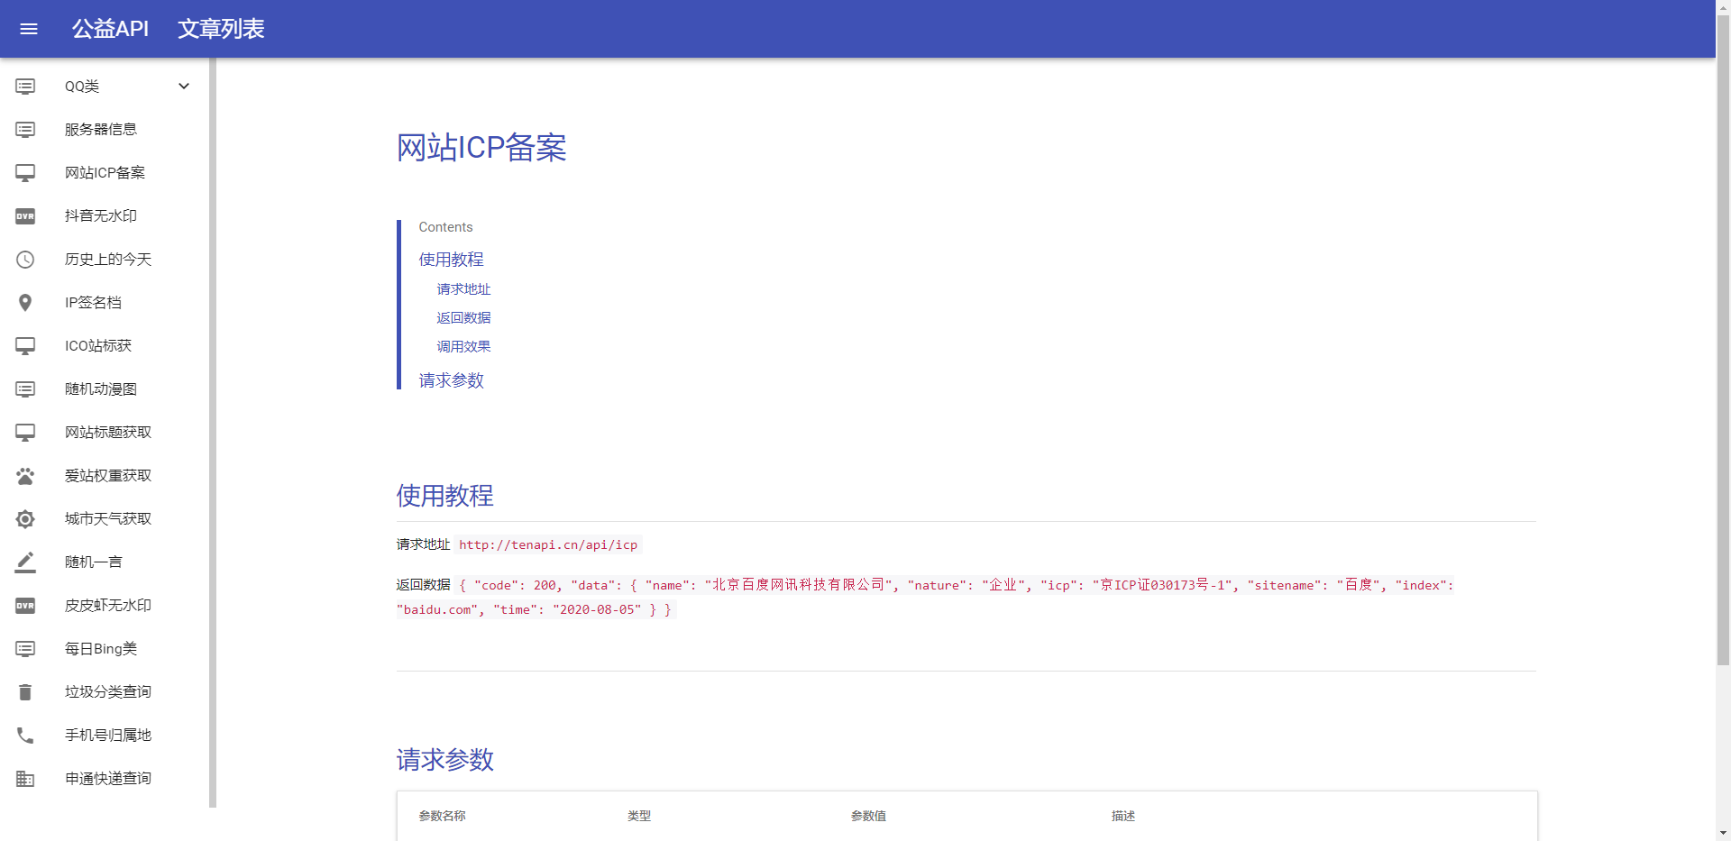Switch to 文章列表
Screen dimensions: 1731x841
tap(221, 29)
